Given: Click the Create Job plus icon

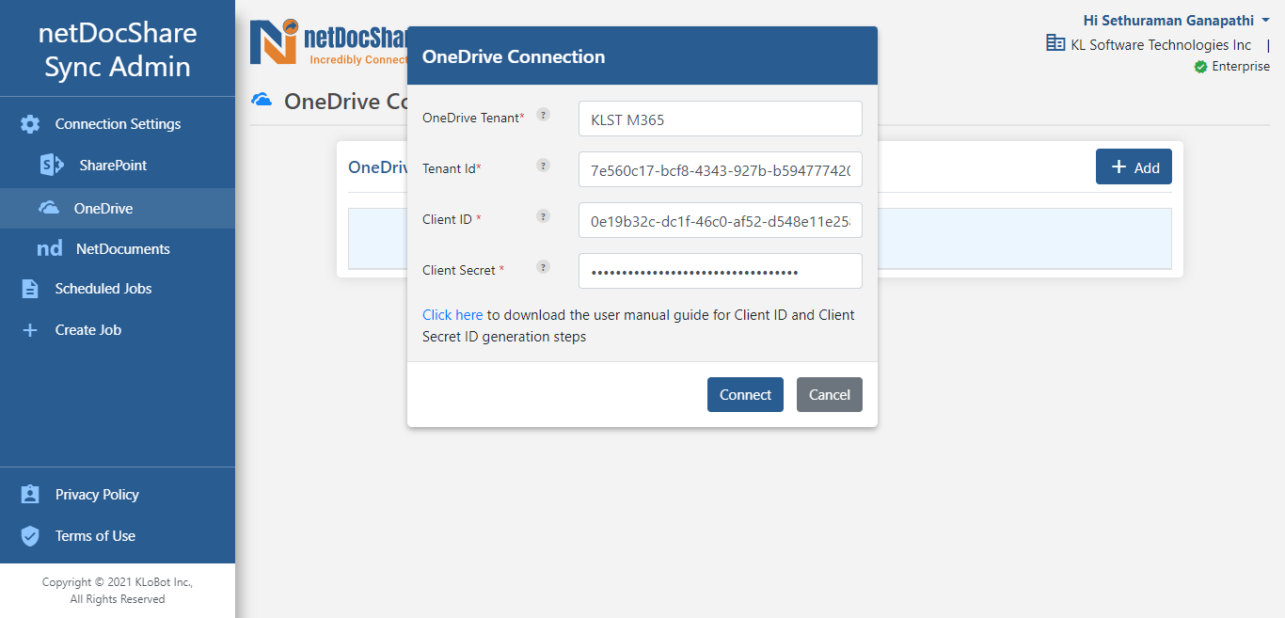Looking at the screenshot, I should tap(30, 330).
